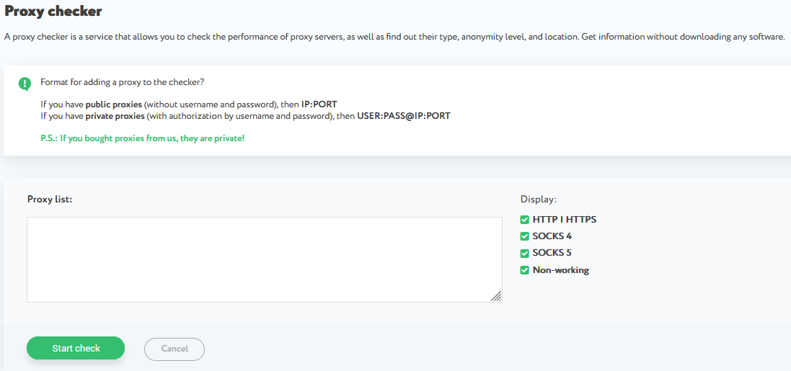Click the 'Format for adding a proxy' question
Image resolution: width=791 pixels, height=371 pixels.
point(123,82)
